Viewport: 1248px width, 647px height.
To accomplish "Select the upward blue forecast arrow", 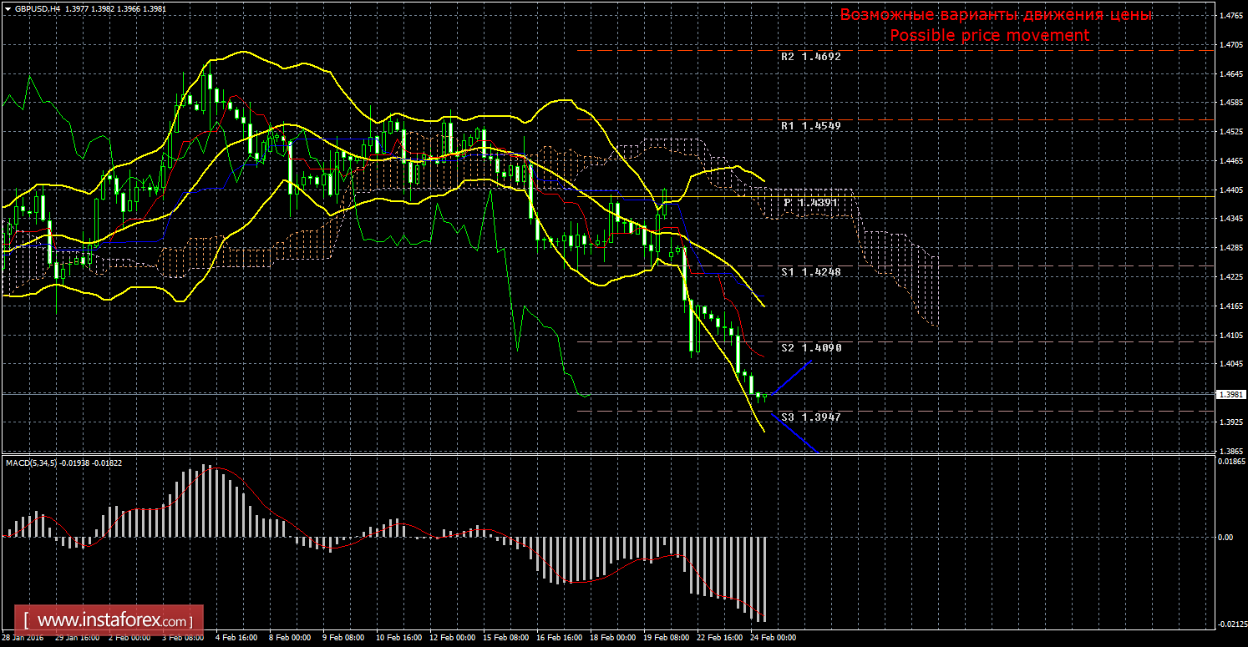I will 791,378.
